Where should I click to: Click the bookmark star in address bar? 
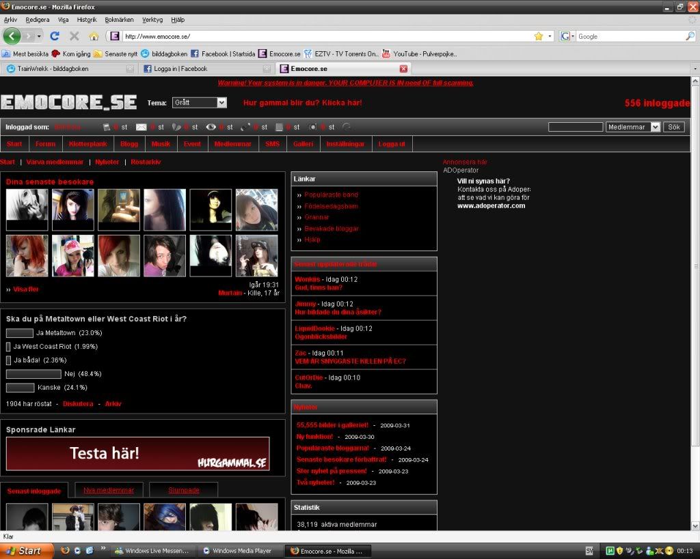[538, 36]
